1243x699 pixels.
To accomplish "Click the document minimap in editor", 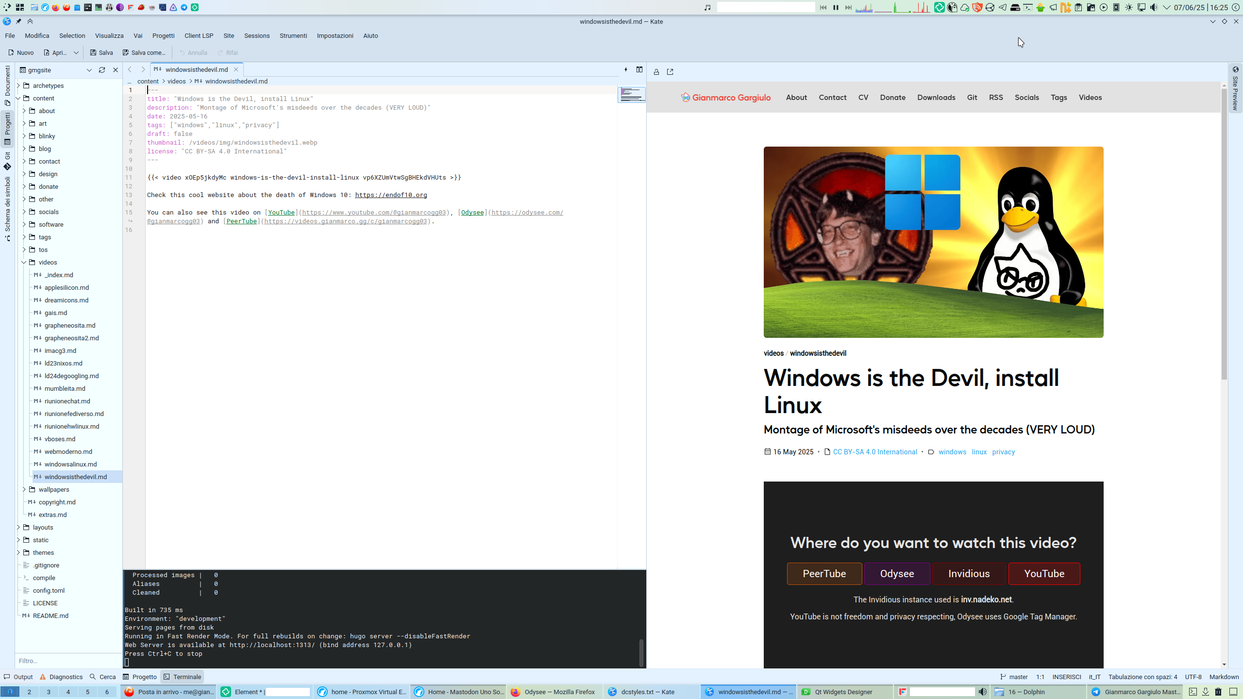I will pos(631,94).
